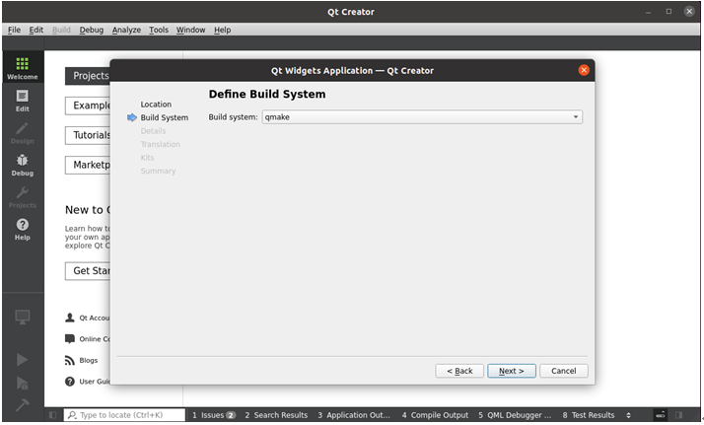Click the Next button
The image size is (704, 425).
512,371
